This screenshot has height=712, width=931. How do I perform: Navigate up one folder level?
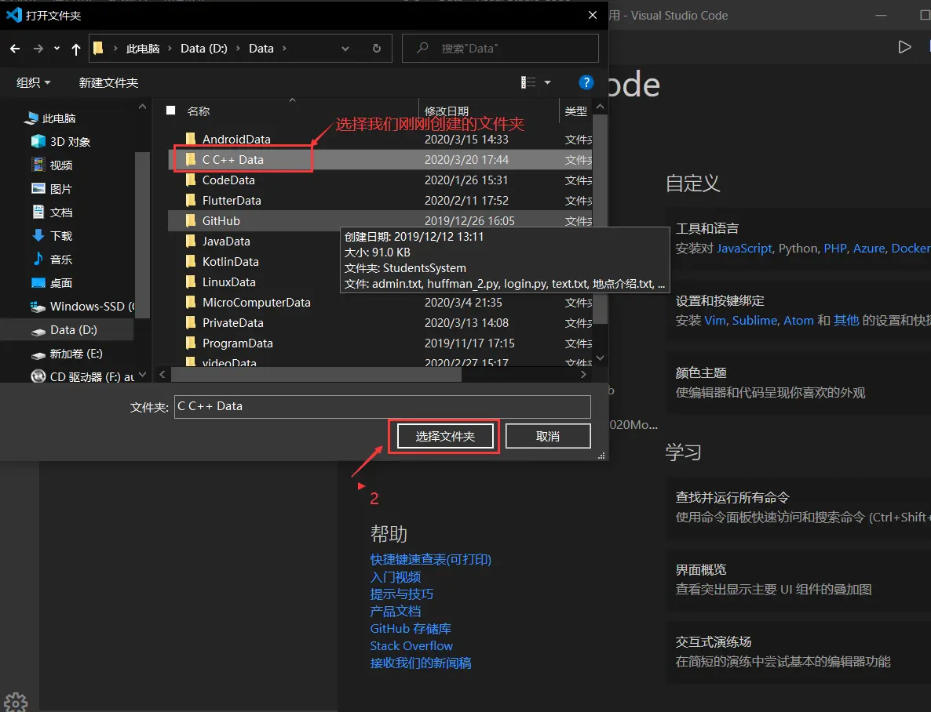(76, 49)
